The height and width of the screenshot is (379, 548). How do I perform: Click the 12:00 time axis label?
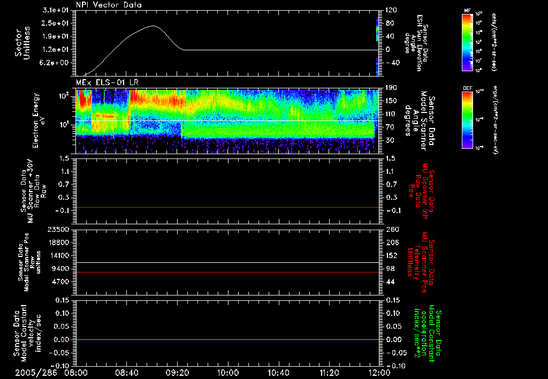379,372
